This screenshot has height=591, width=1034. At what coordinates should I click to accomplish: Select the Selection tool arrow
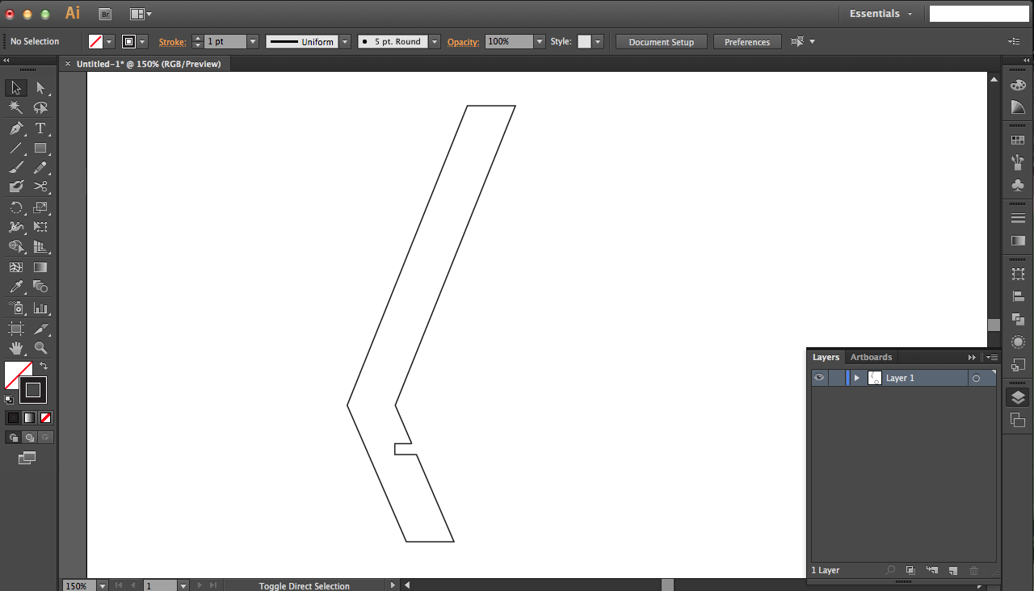point(16,88)
